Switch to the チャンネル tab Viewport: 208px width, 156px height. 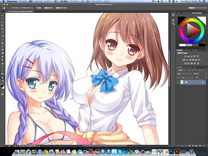(188, 67)
